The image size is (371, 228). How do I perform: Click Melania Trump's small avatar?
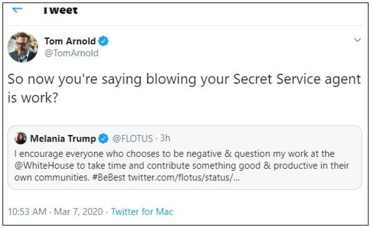21,138
